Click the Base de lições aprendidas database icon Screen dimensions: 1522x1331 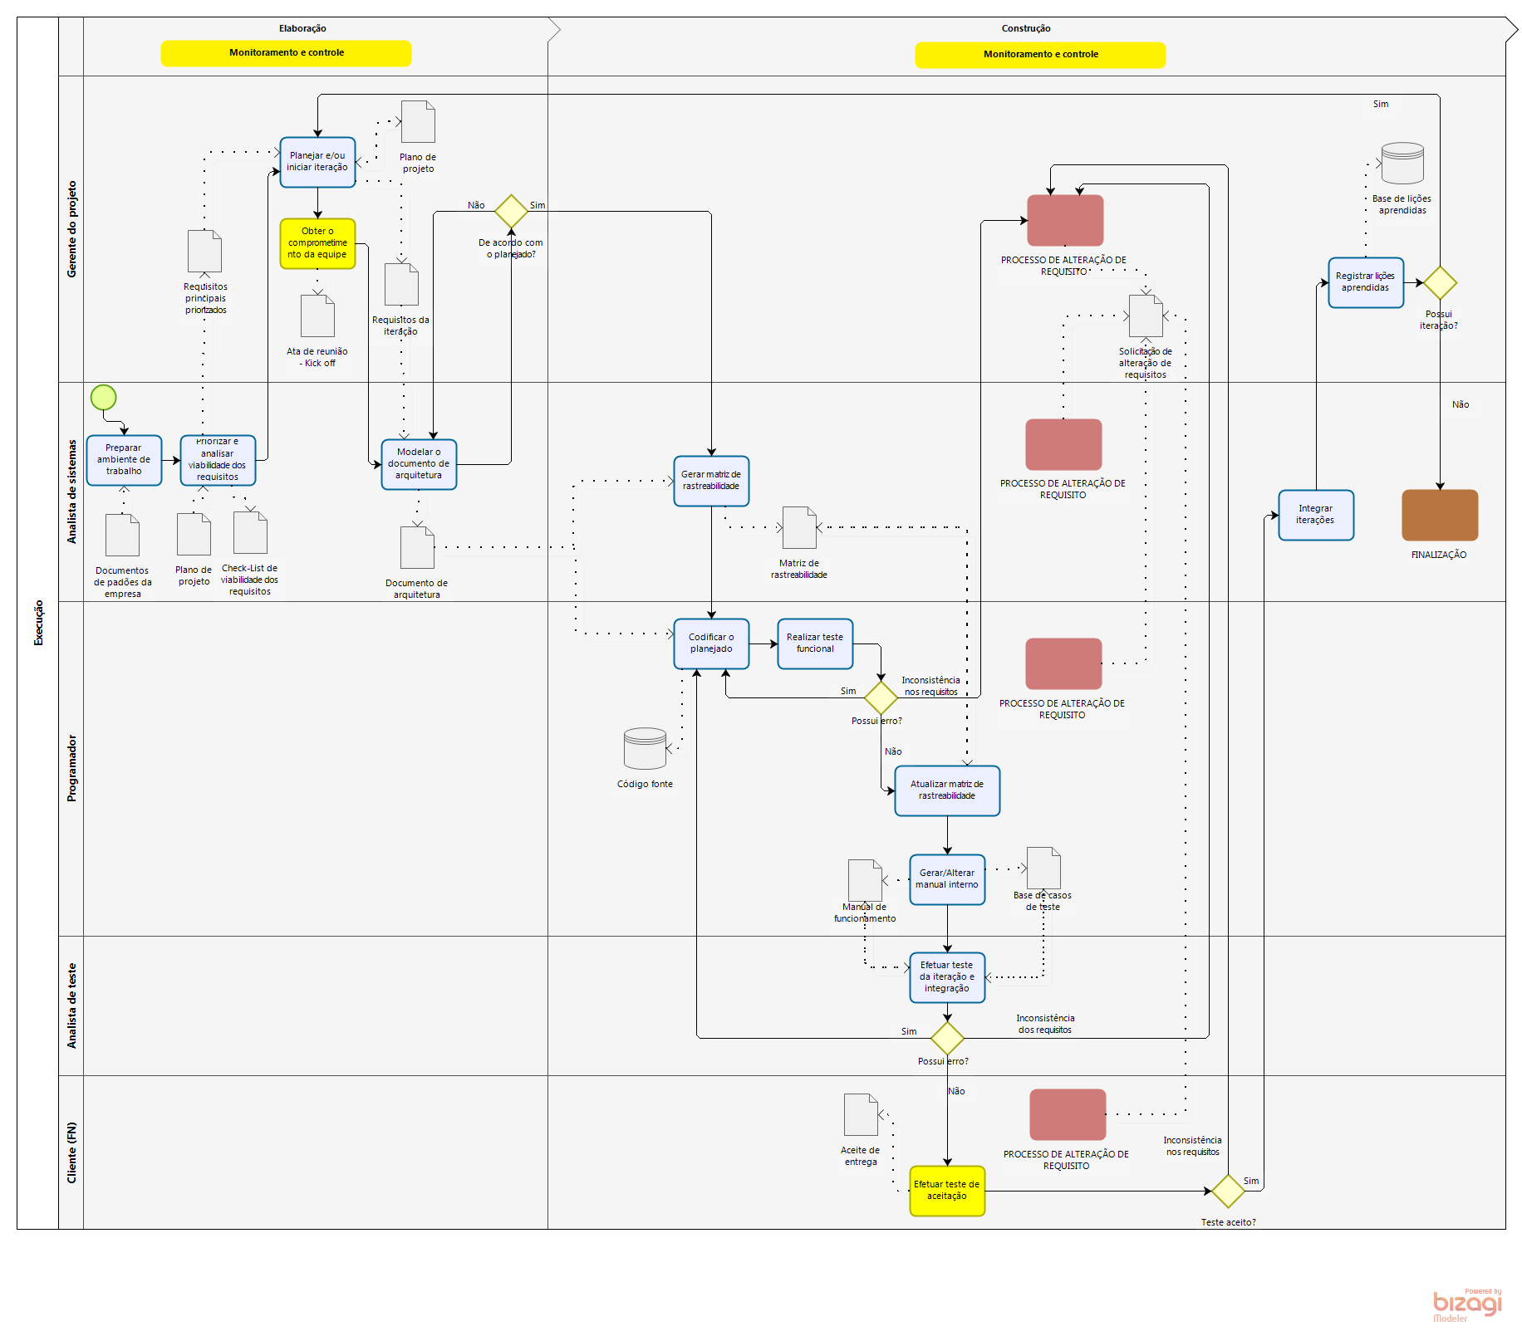(x=1402, y=163)
